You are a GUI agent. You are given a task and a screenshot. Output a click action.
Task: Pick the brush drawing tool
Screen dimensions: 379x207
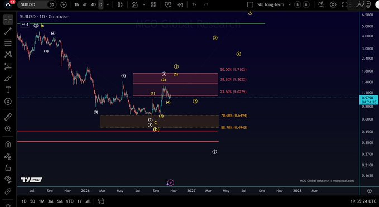point(8,78)
